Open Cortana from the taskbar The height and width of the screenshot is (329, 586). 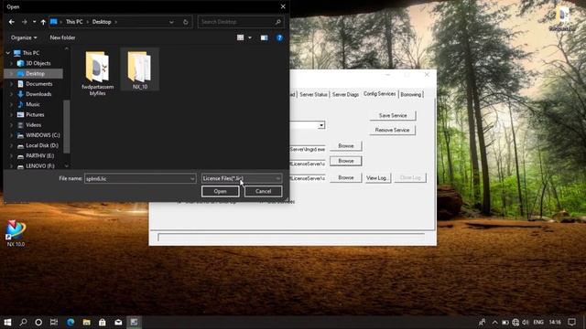[38, 323]
